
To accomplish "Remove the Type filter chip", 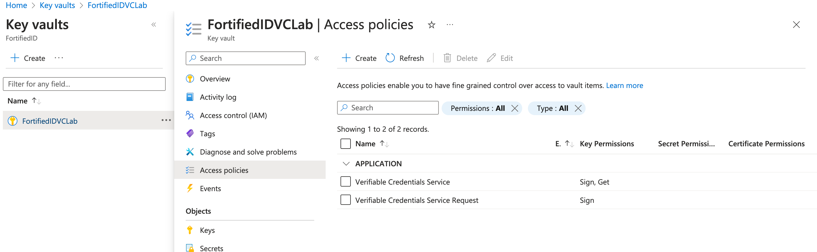I will tap(578, 109).
